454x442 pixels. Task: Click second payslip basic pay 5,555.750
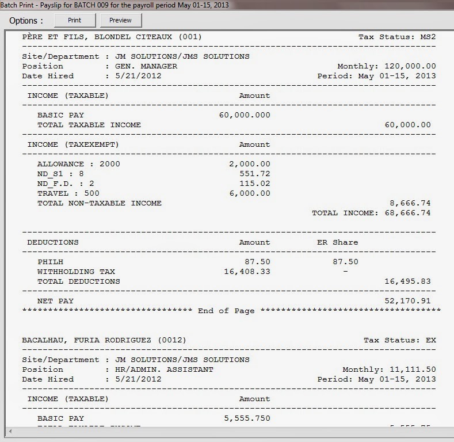click(x=247, y=418)
